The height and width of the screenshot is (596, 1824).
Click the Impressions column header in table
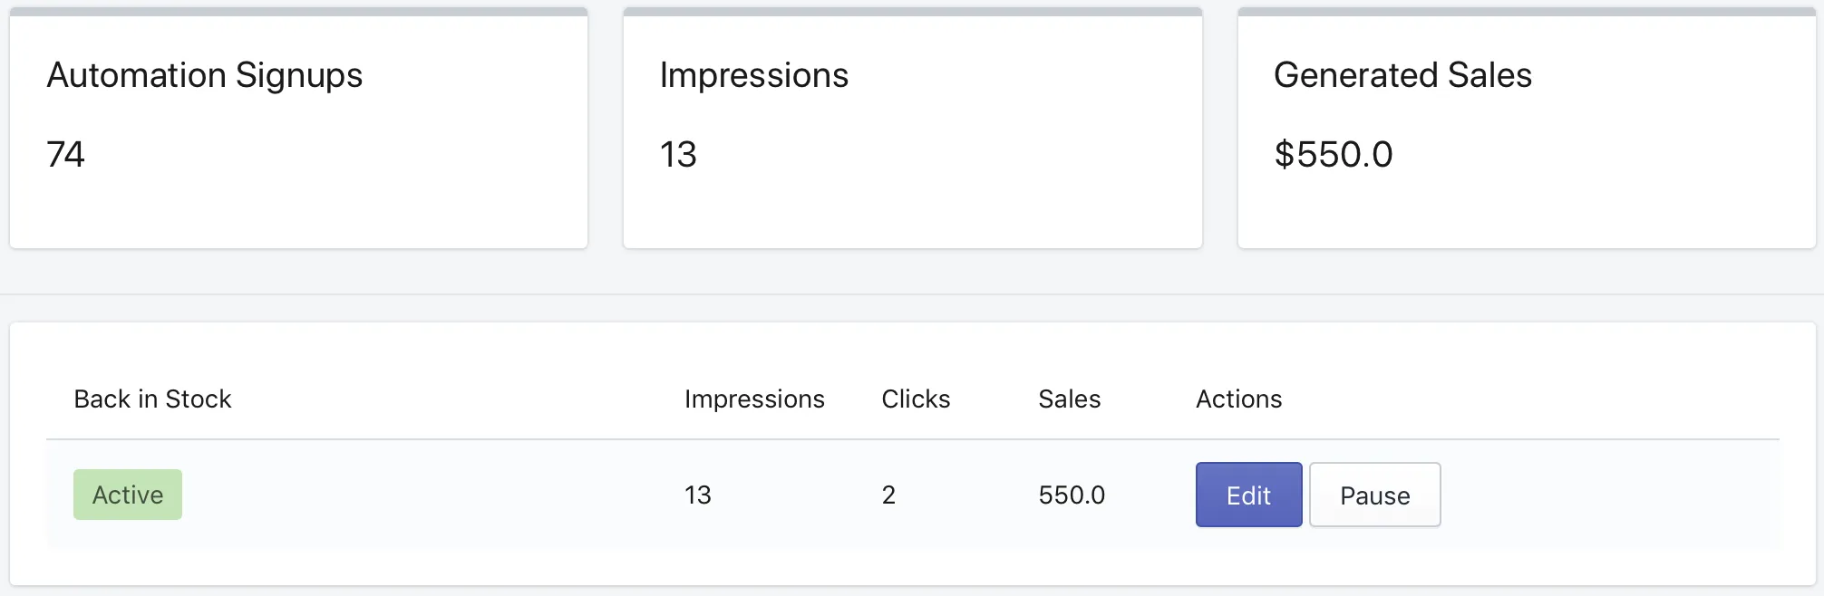pyautogui.click(x=754, y=399)
